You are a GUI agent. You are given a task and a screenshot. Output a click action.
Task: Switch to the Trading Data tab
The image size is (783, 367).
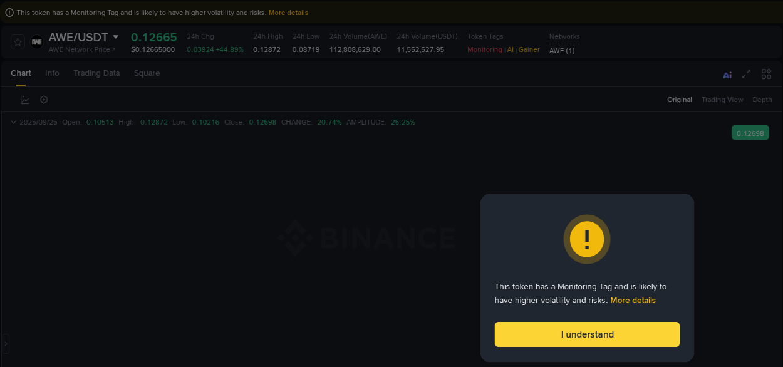tap(96, 73)
